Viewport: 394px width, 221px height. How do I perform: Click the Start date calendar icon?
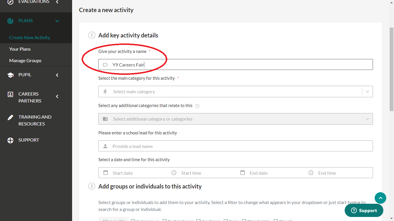106,173
